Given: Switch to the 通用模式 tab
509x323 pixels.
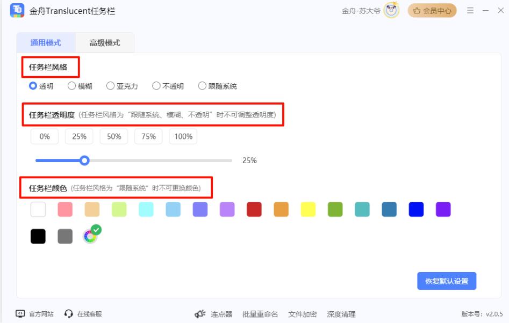Looking at the screenshot, I should pyautogui.click(x=46, y=43).
